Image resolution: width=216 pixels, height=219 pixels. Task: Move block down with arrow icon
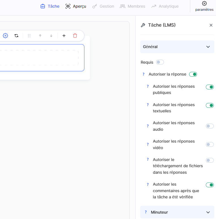point(51,36)
